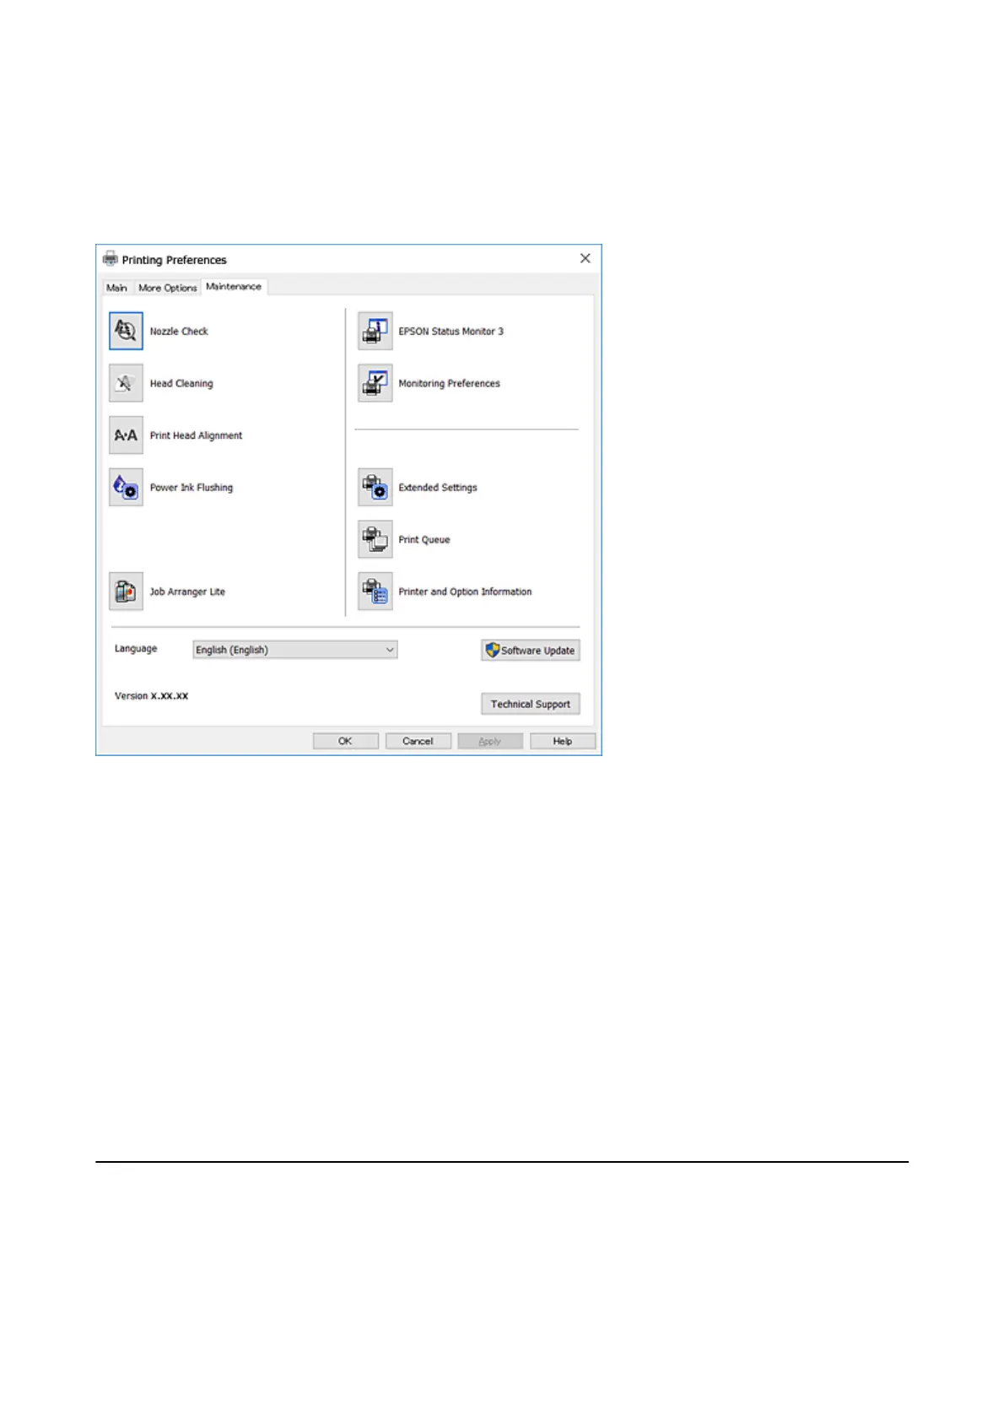
Task: Click the Cancel button
Action: point(418,741)
